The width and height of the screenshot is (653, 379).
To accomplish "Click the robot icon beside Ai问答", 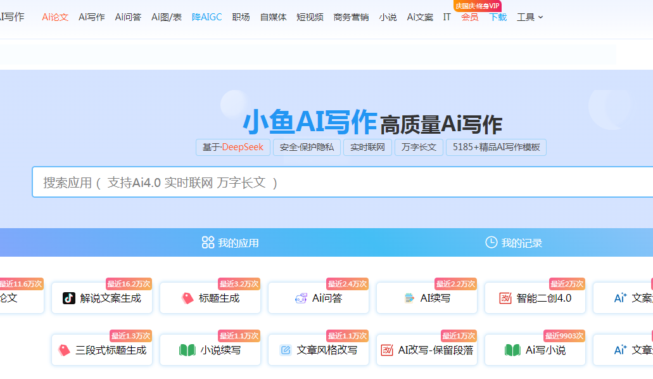I will pyautogui.click(x=301, y=298).
